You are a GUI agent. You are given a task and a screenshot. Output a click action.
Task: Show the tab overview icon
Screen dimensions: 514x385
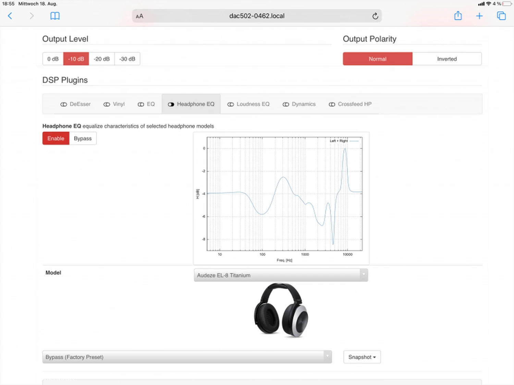(501, 16)
